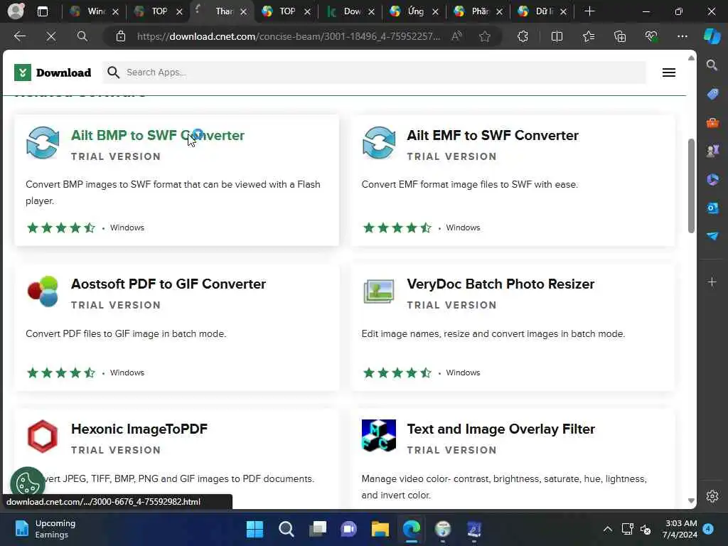728x546 pixels.
Task: Open Hexonic ImageToPDF
Action: (x=139, y=429)
